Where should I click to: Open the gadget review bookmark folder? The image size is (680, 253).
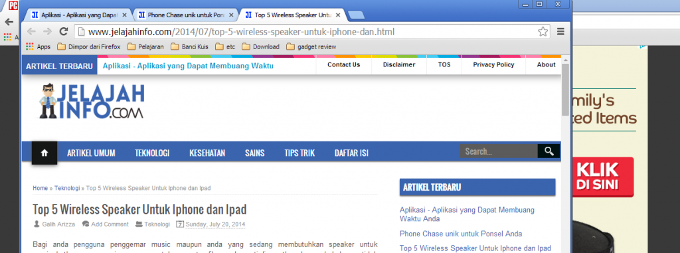pos(311,47)
